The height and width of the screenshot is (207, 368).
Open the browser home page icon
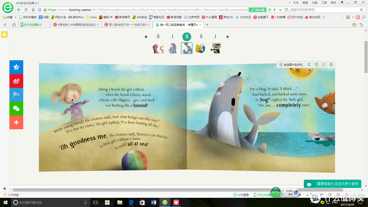pos(33,10)
